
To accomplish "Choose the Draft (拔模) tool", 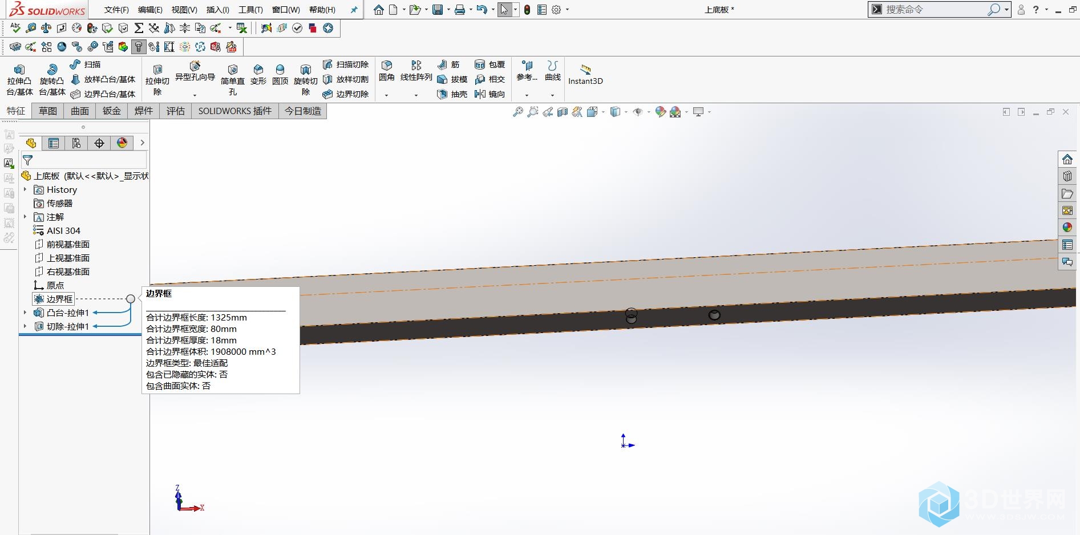I will (x=452, y=79).
